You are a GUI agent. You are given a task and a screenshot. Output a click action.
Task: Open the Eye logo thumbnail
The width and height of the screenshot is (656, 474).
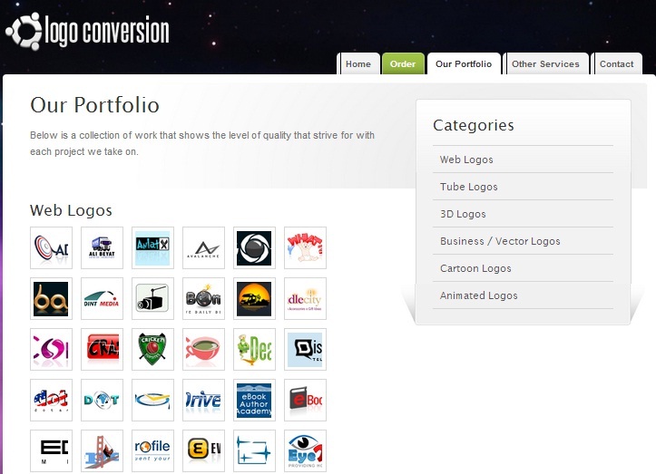[x=305, y=450]
